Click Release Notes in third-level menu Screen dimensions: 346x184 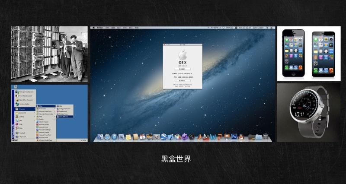64,114
